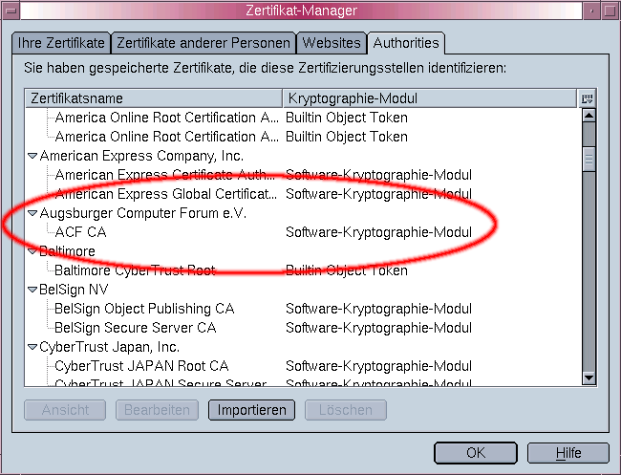Image resolution: width=621 pixels, height=475 pixels.
Task: Click the American Express Company, Inc. label
Action: [141, 156]
